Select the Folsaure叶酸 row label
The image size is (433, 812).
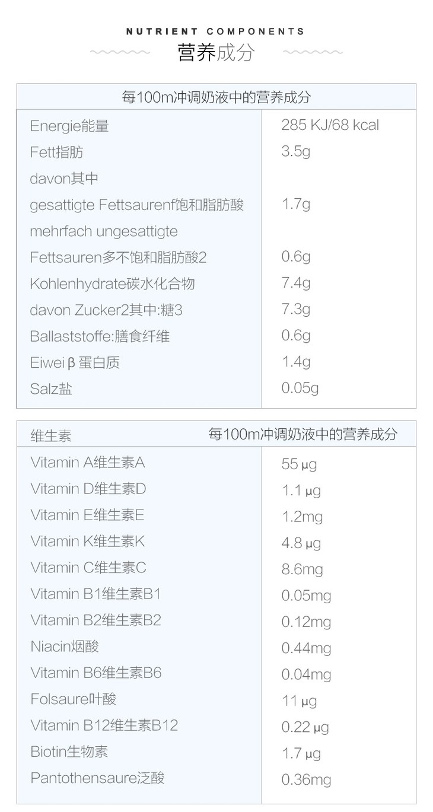point(73,699)
